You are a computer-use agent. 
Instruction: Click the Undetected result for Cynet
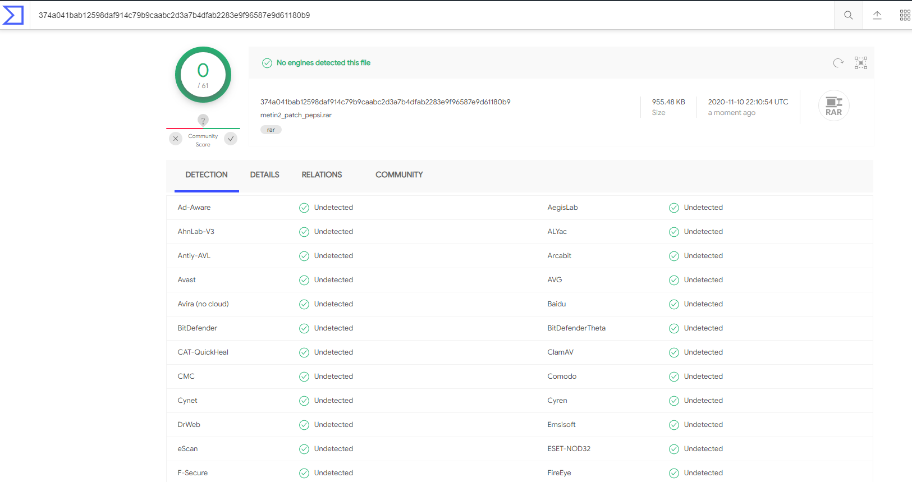click(333, 401)
